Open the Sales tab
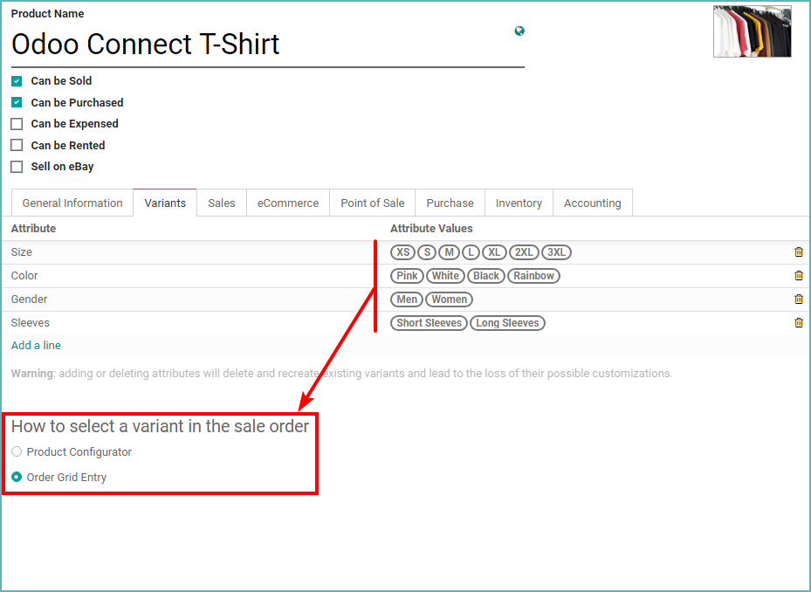The width and height of the screenshot is (811, 592). point(221,202)
